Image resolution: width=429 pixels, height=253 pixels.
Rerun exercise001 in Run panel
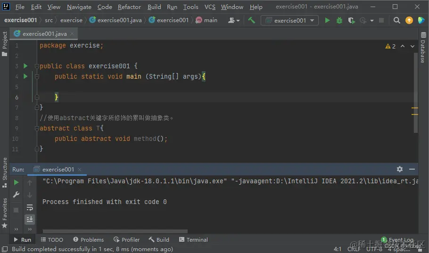(x=16, y=182)
